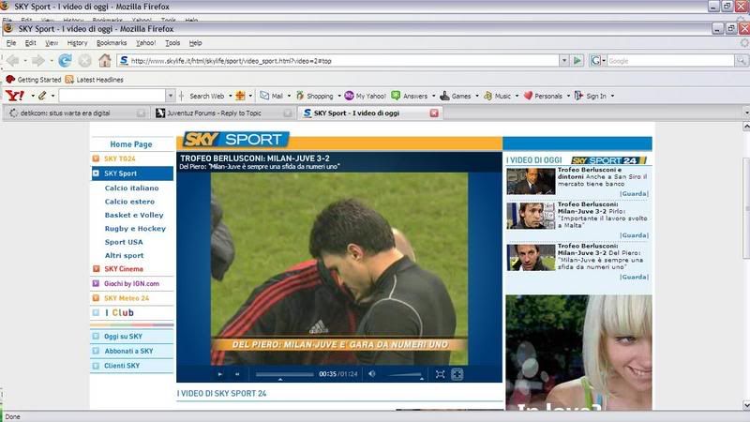Switch to Juventuz Forums tab
Image resolution: width=750 pixels, height=422 pixels.
[223, 113]
